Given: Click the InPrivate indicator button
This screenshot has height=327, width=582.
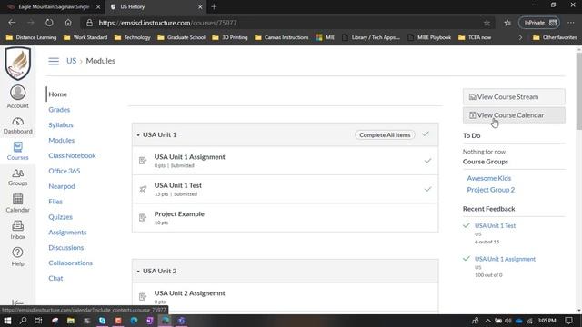Looking at the screenshot, I should point(539,23).
